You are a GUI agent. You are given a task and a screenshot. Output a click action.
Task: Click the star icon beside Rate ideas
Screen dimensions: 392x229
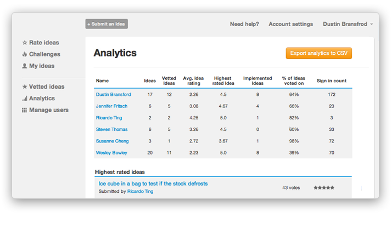click(x=25, y=43)
